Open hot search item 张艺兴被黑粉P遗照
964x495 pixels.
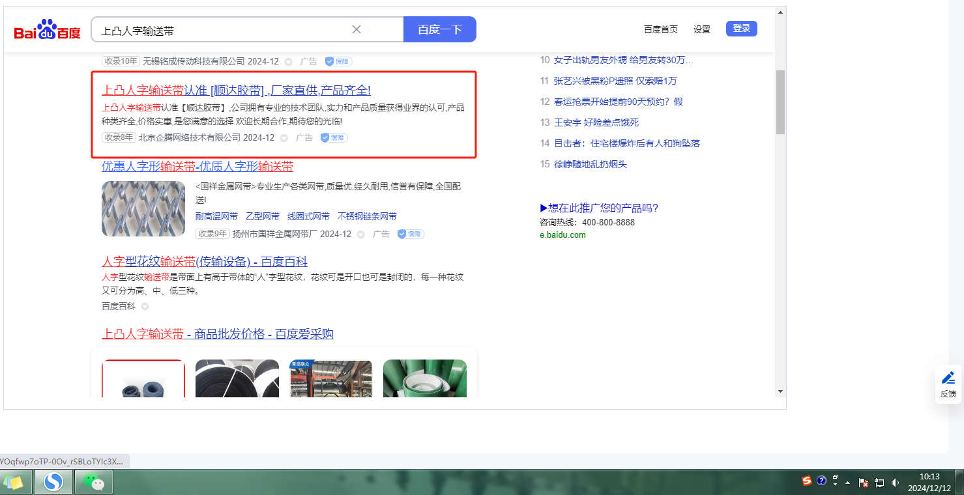(615, 81)
